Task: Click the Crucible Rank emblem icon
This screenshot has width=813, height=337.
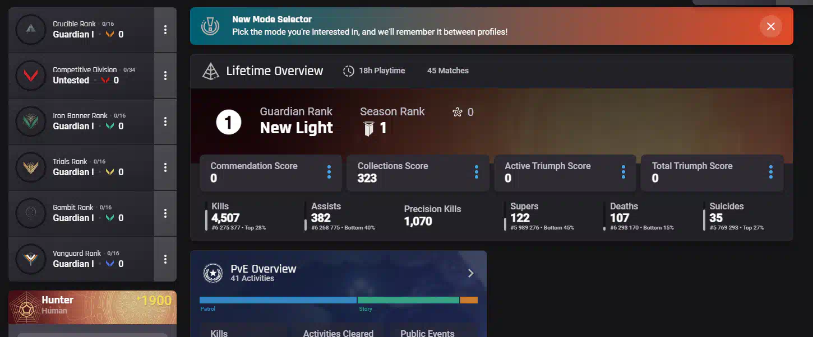Action: click(31, 30)
